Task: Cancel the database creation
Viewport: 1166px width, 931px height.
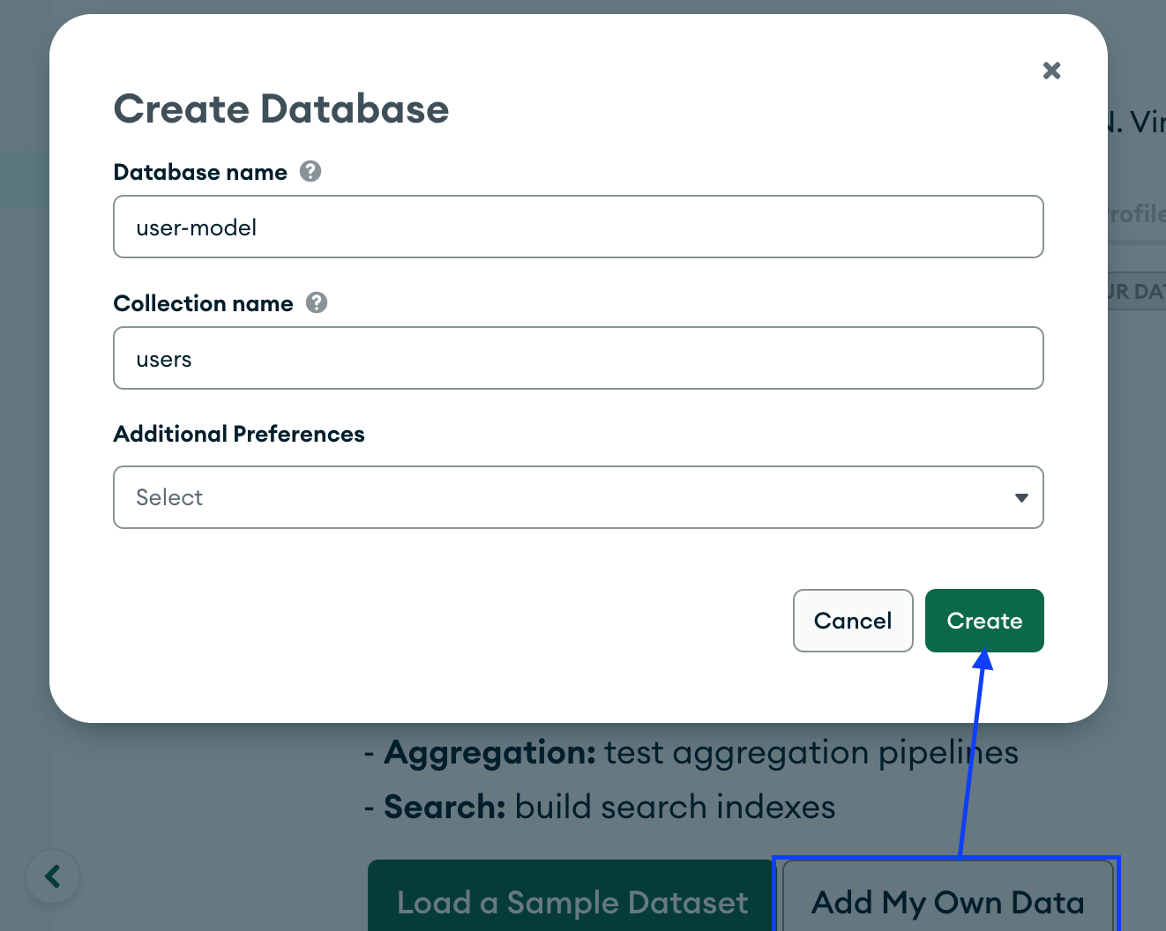Action: (853, 621)
